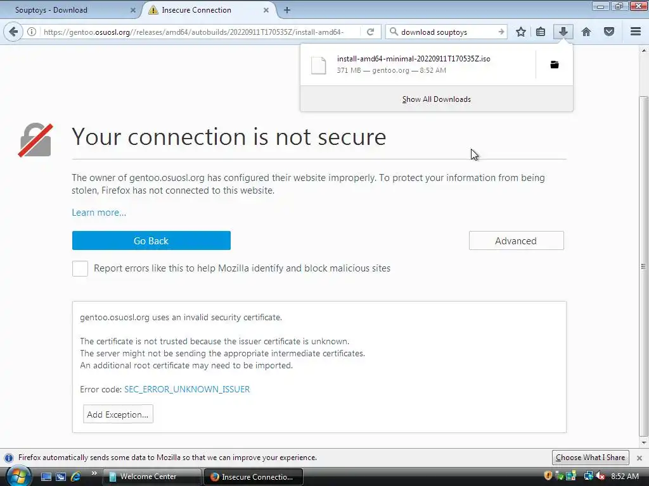
Task: Open the Learn more link
Action: tap(99, 213)
